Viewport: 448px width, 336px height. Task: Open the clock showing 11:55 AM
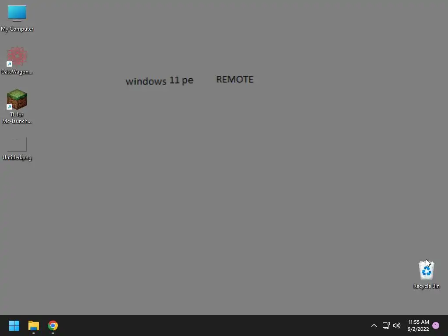[x=419, y=322]
